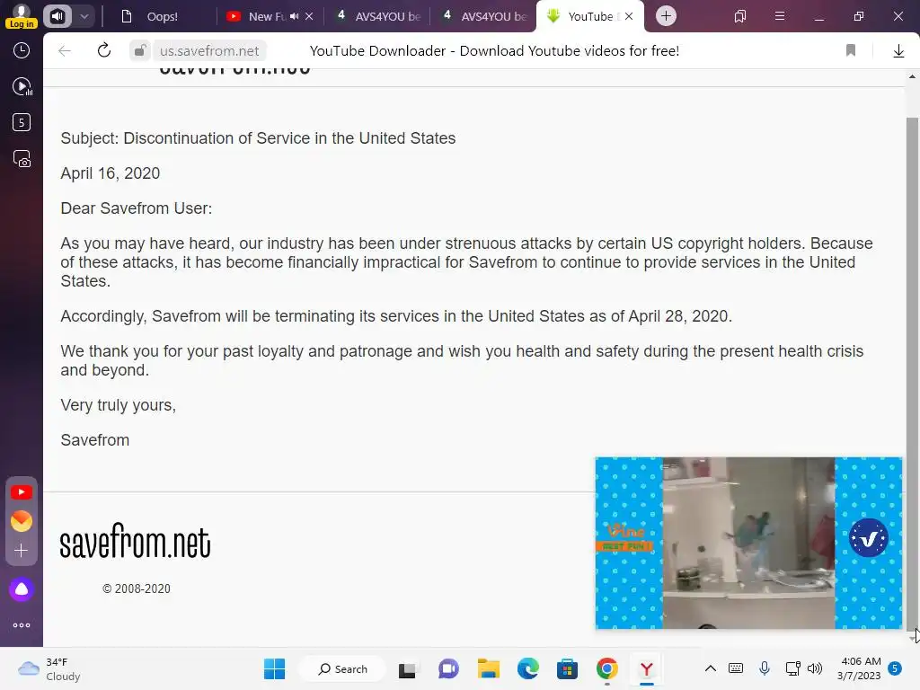Open Microsoft Store from the taskbar
This screenshot has height=690, width=920.
coord(567,668)
